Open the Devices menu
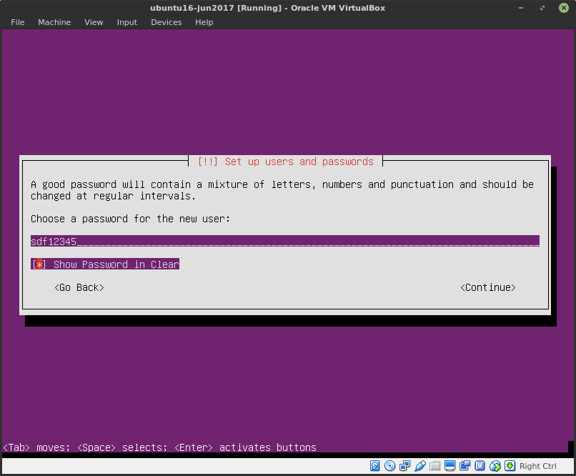576x476 pixels. pyautogui.click(x=166, y=22)
